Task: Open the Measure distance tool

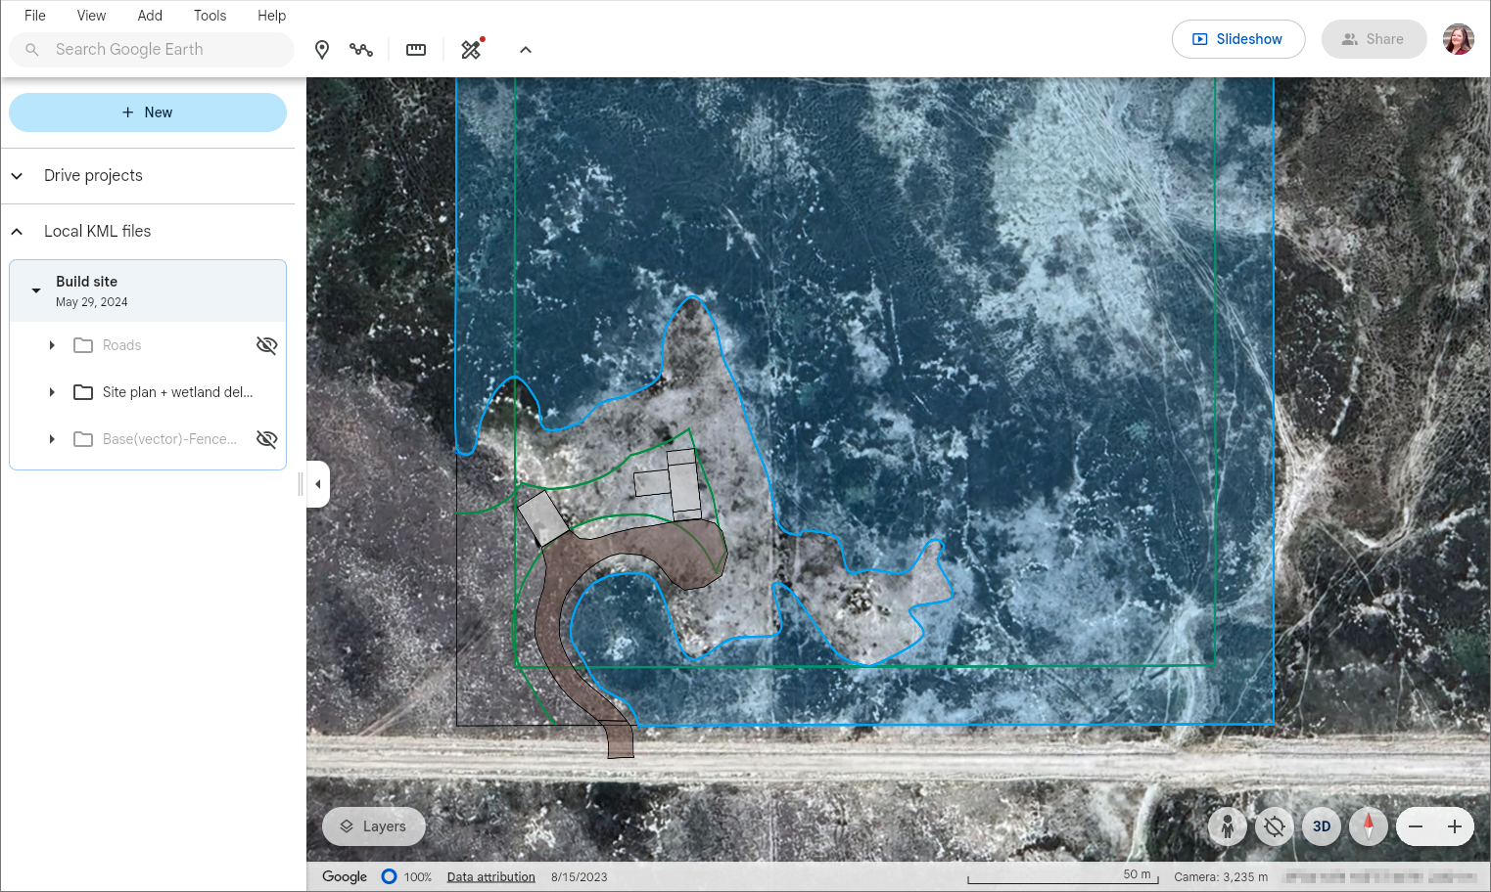Action: [415, 49]
